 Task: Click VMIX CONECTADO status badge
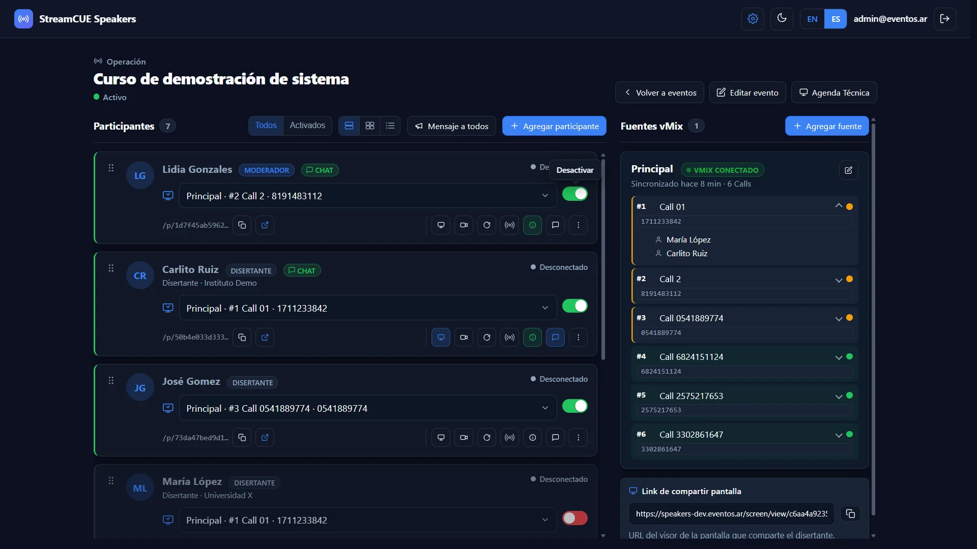point(722,170)
